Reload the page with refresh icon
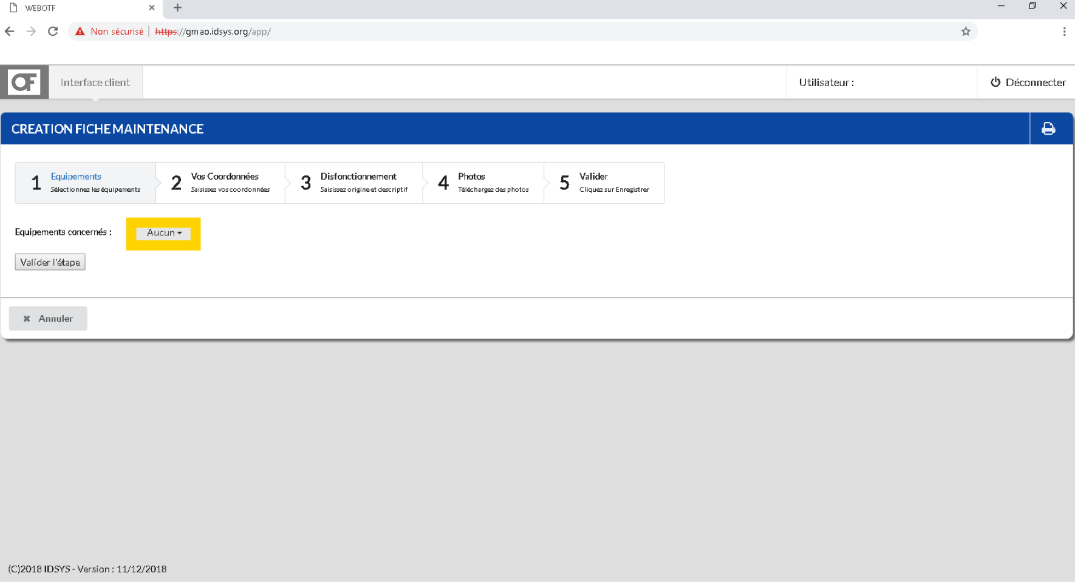Screen dimensions: 1075x582 (53, 32)
